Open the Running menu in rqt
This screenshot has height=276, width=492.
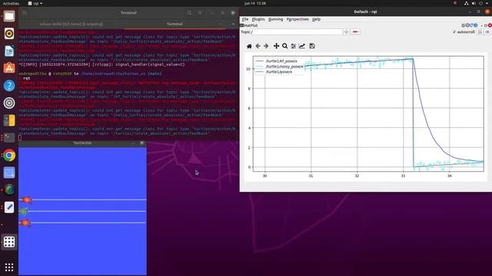[275, 19]
